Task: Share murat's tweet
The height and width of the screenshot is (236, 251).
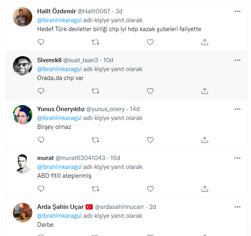Action: coord(205,189)
